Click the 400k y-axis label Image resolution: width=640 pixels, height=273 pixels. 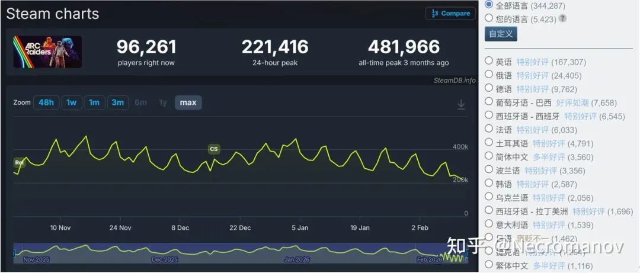point(460,146)
